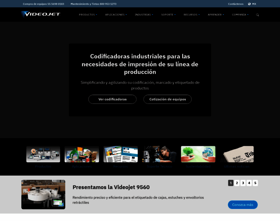Open the Videojet 9560 product image
Image resolution: width=280 pixels, height=221 pixels.
(x=43, y=194)
